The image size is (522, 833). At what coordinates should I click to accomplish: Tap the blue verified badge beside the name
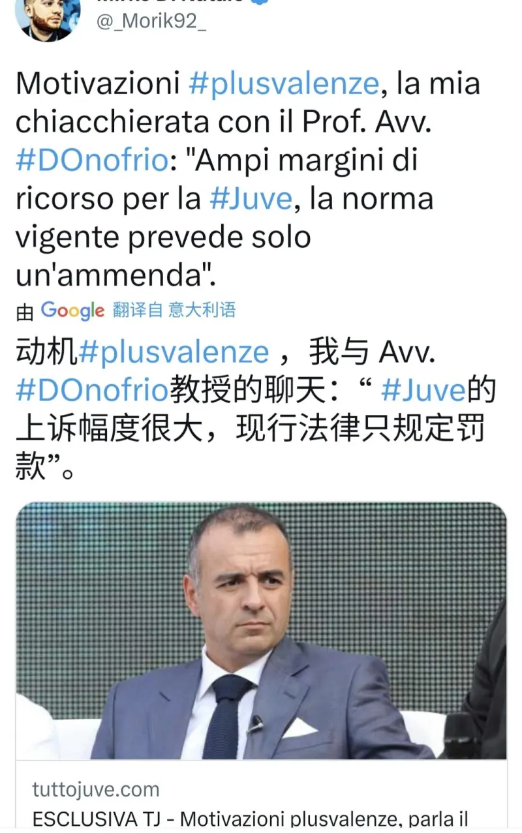click(x=261, y=2)
